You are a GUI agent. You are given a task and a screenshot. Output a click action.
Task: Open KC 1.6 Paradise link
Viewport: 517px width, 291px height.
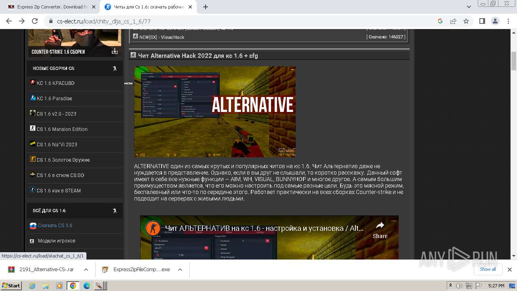click(54, 98)
